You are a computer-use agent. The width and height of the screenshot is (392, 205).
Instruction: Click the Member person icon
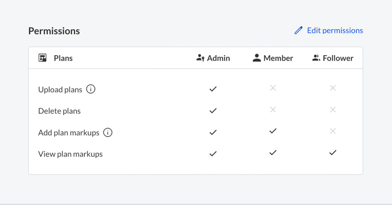(x=257, y=58)
